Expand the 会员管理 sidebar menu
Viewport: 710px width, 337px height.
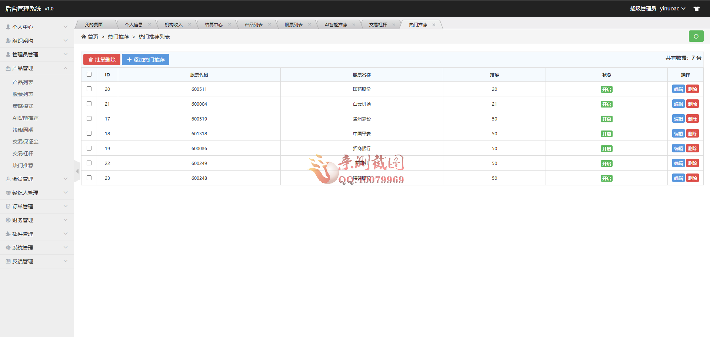coord(37,179)
